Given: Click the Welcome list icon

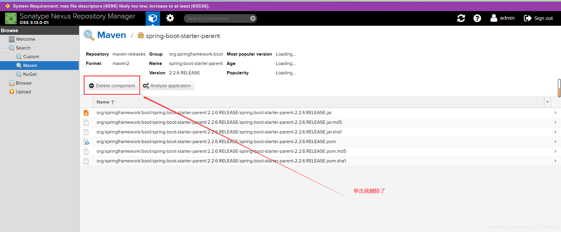Looking at the screenshot, I should (x=12, y=39).
